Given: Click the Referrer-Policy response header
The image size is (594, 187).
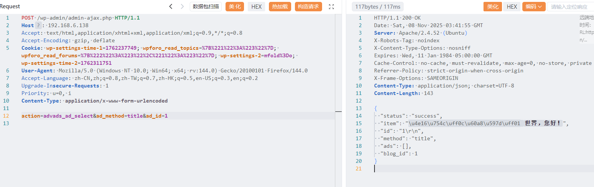Looking at the screenshot, I should pos(449,71).
